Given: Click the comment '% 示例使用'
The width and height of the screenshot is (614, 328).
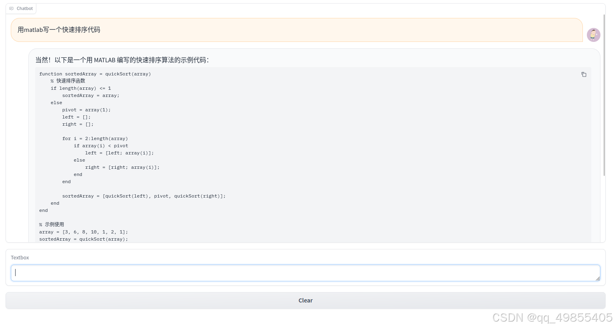Looking at the screenshot, I should click(x=51, y=225).
